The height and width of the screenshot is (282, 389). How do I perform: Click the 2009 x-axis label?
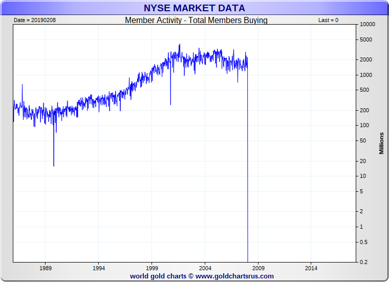pyautogui.click(x=258, y=268)
